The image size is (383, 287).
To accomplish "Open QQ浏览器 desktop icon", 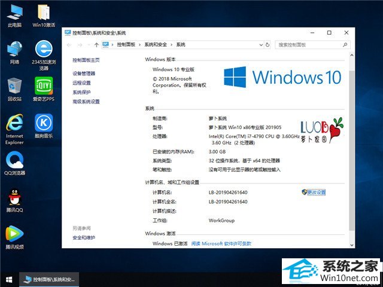I will point(14,163).
